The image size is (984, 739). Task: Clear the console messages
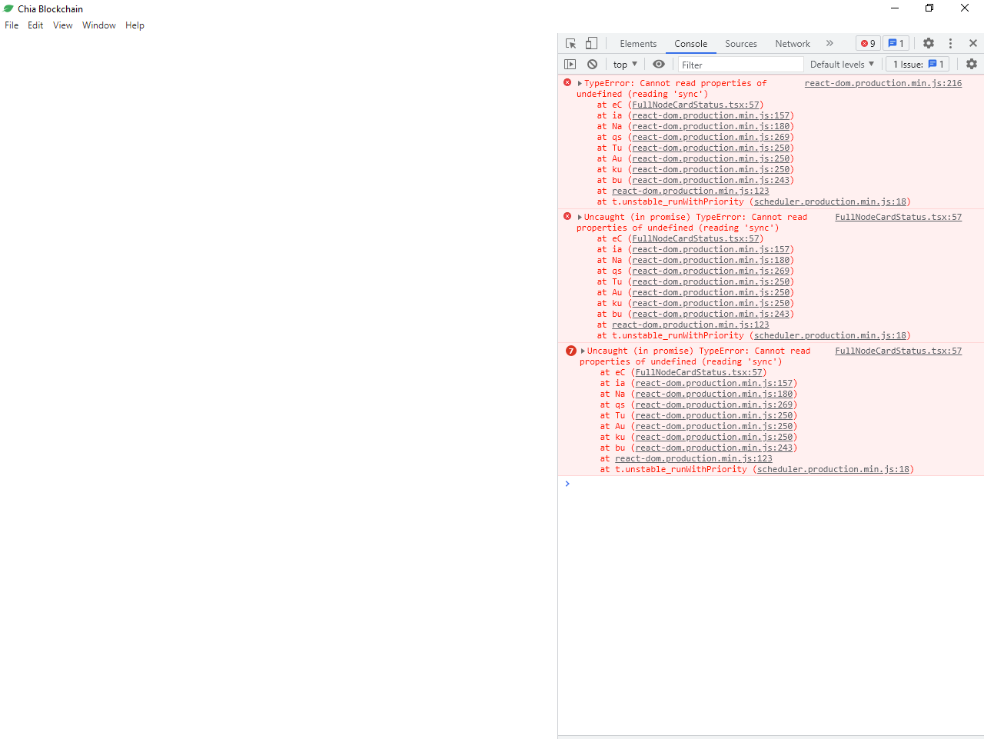tap(592, 64)
